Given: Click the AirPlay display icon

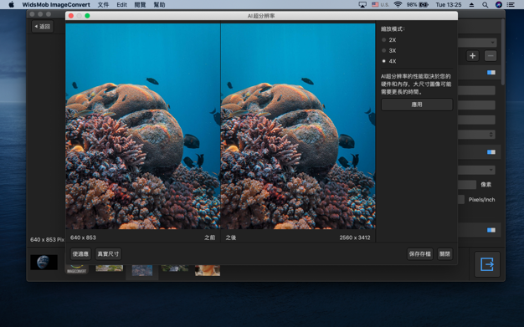Looking at the screenshot, I should click(362, 5).
